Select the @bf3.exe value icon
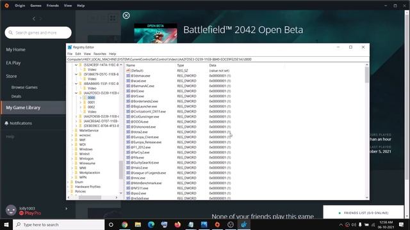Viewport: 410px width, 230px height. pos(128,96)
